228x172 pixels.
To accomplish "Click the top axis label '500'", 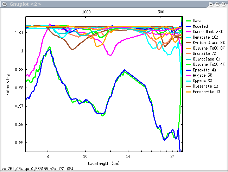I will (161, 12).
